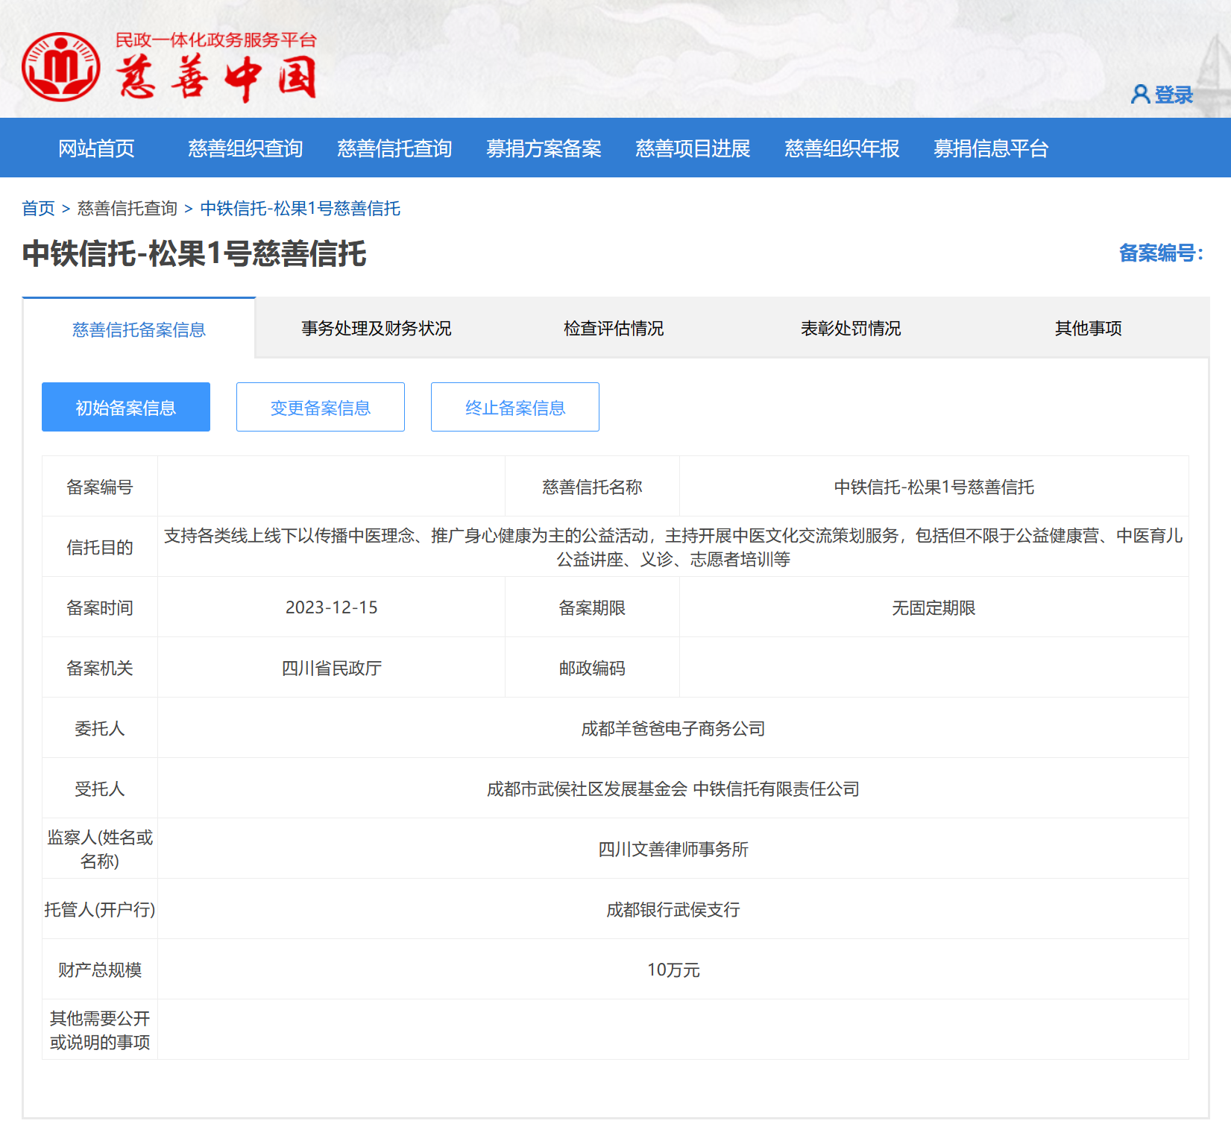Image resolution: width=1231 pixels, height=1144 pixels.
Task: Click the 监察人(姓名或名称) label
Action: pyautogui.click(x=100, y=849)
